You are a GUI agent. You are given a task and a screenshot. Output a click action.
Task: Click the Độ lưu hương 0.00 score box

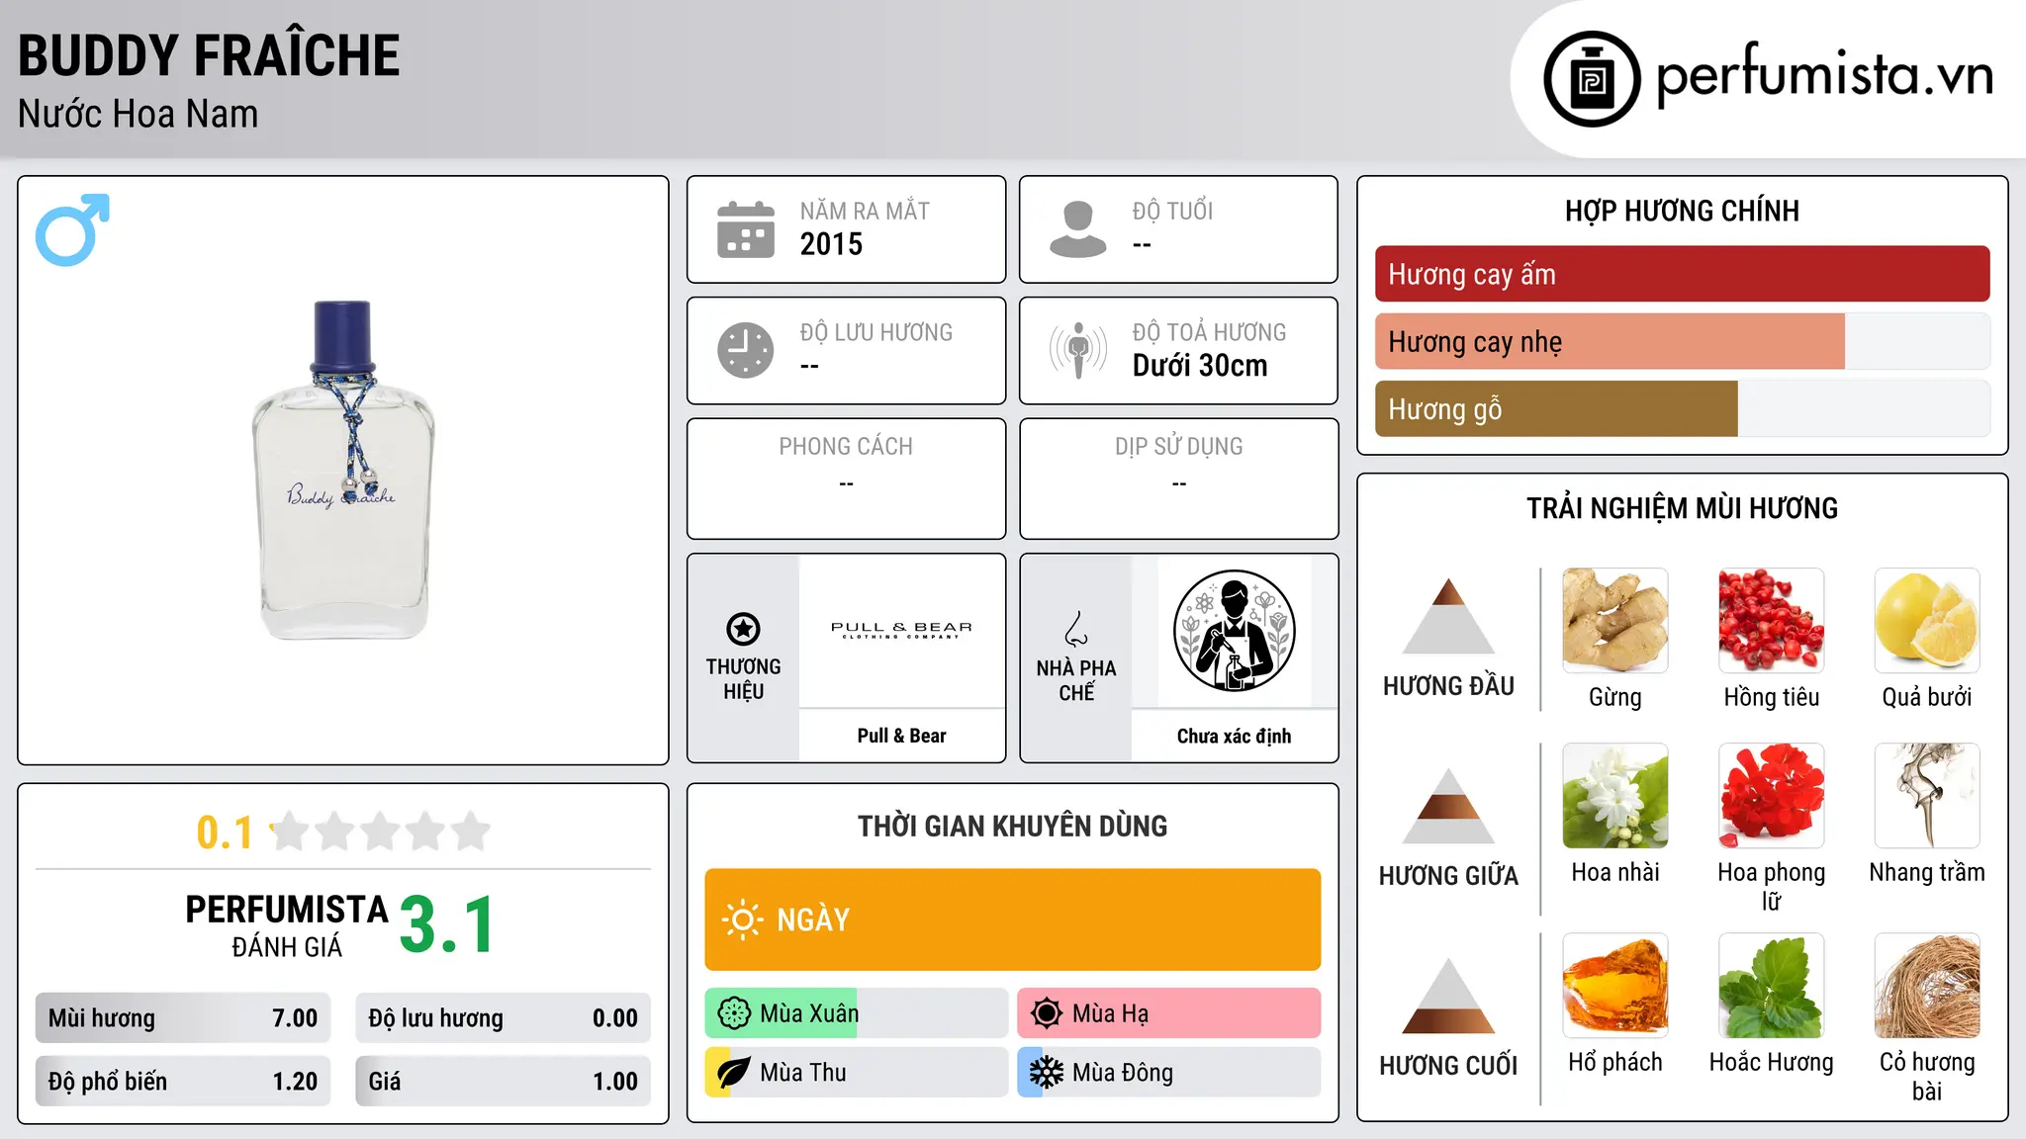[x=503, y=1018]
